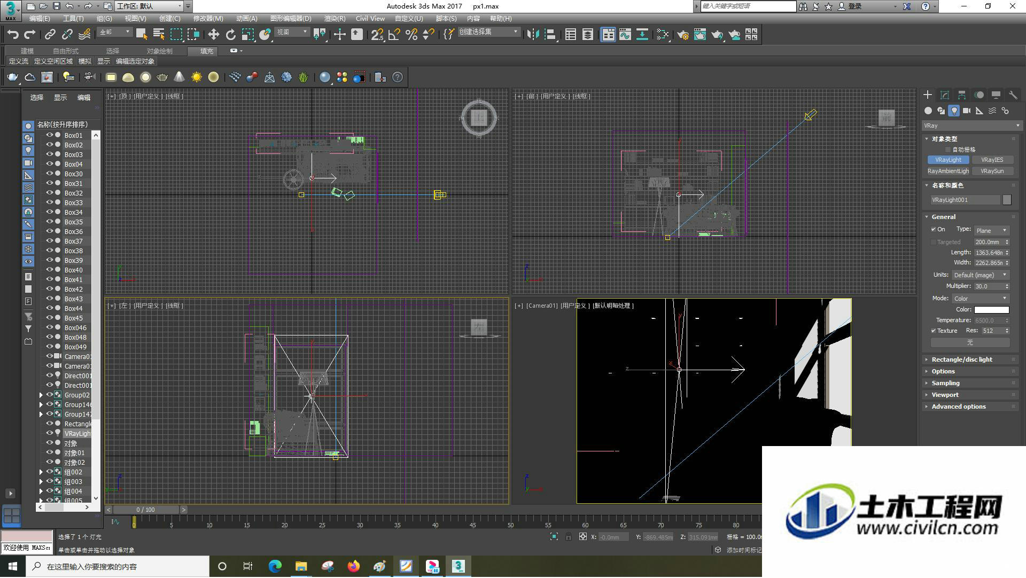Open the Render Setup teapot icon

click(x=682, y=35)
